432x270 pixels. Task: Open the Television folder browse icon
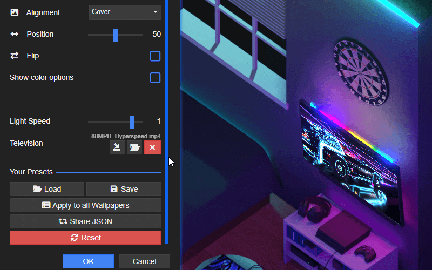pos(134,147)
